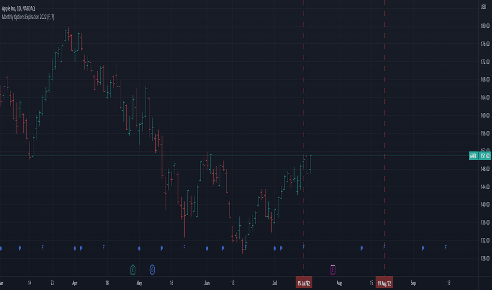
Task: Select the horizontal AAPL price line at 151.00
Action: [234, 156]
